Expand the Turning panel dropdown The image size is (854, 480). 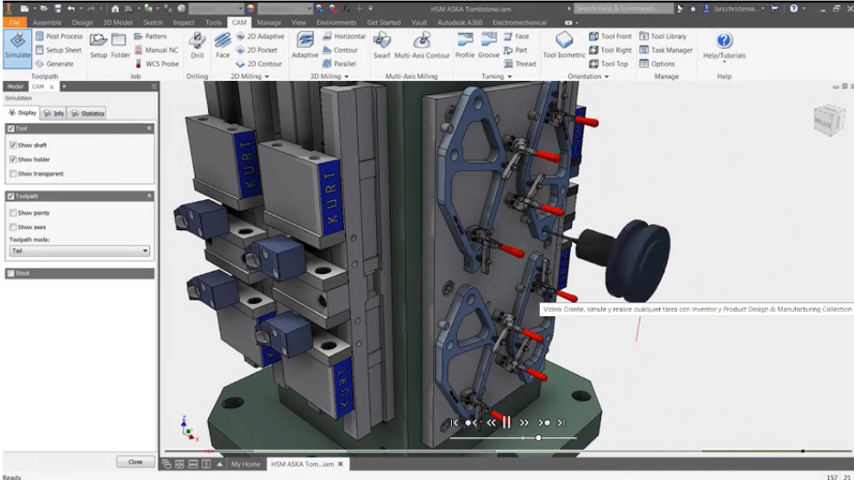click(x=510, y=77)
